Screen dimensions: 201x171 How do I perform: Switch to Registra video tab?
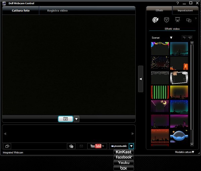tap(57, 10)
